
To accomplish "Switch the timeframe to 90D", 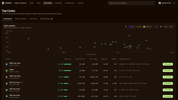I will 166,27.
